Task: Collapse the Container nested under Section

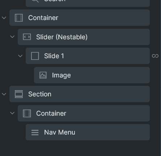Action: [x=12, y=113]
